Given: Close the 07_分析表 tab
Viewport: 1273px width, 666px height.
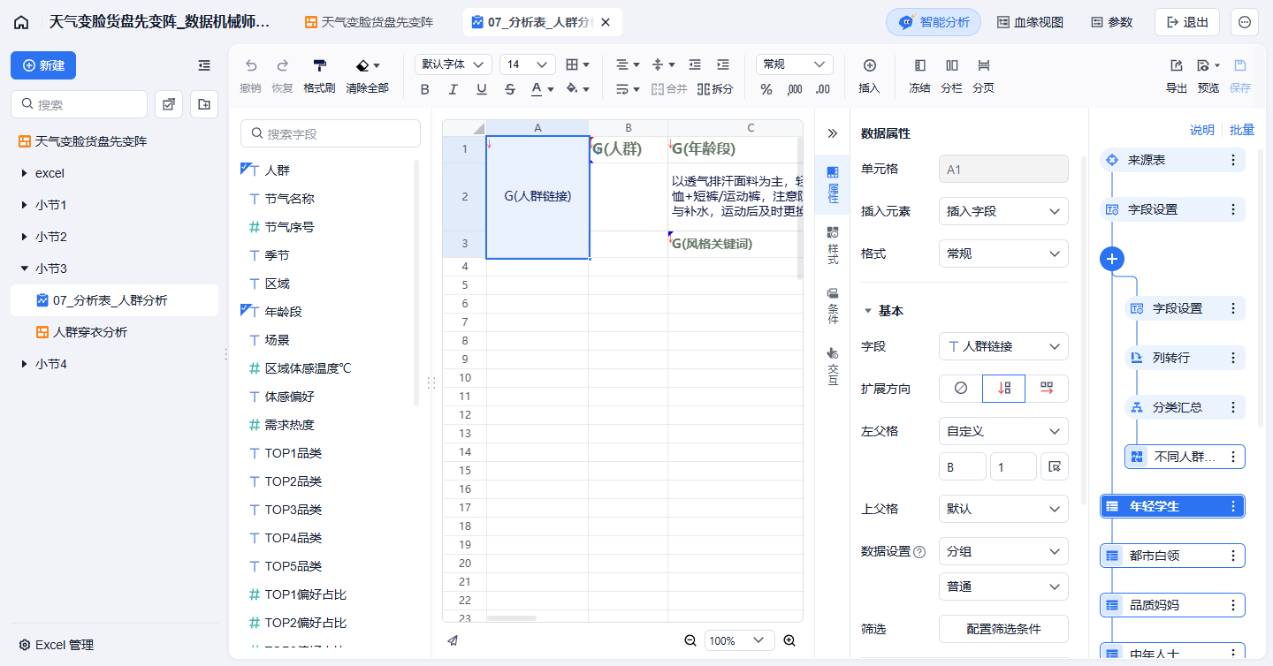Looking at the screenshot, I should tap(606, 22).
